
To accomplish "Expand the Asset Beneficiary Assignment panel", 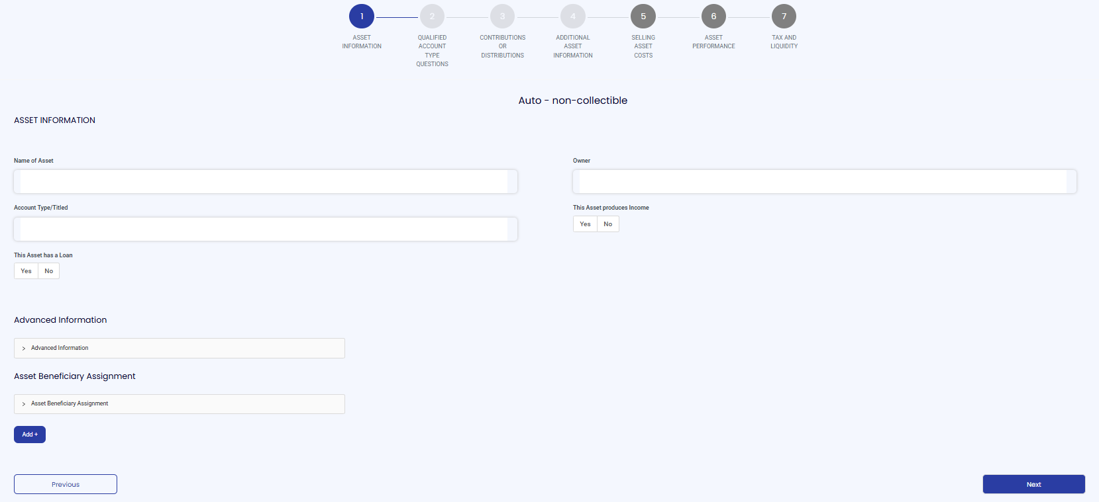I will [179, 404].
